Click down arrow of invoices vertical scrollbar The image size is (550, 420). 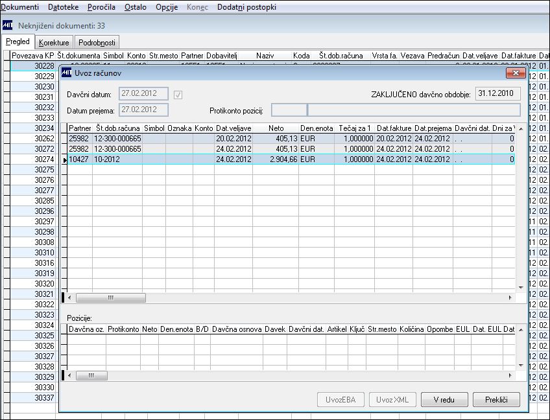521,288
